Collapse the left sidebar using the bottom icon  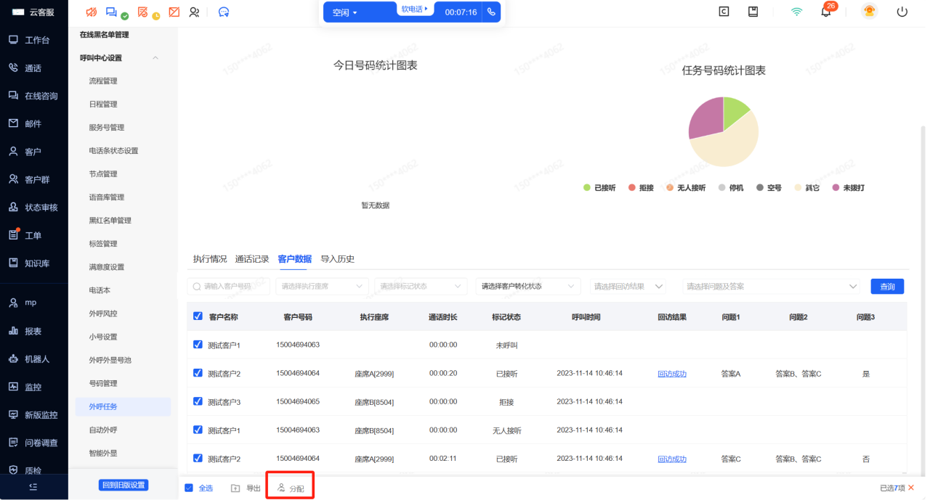(x=33, y=486)
